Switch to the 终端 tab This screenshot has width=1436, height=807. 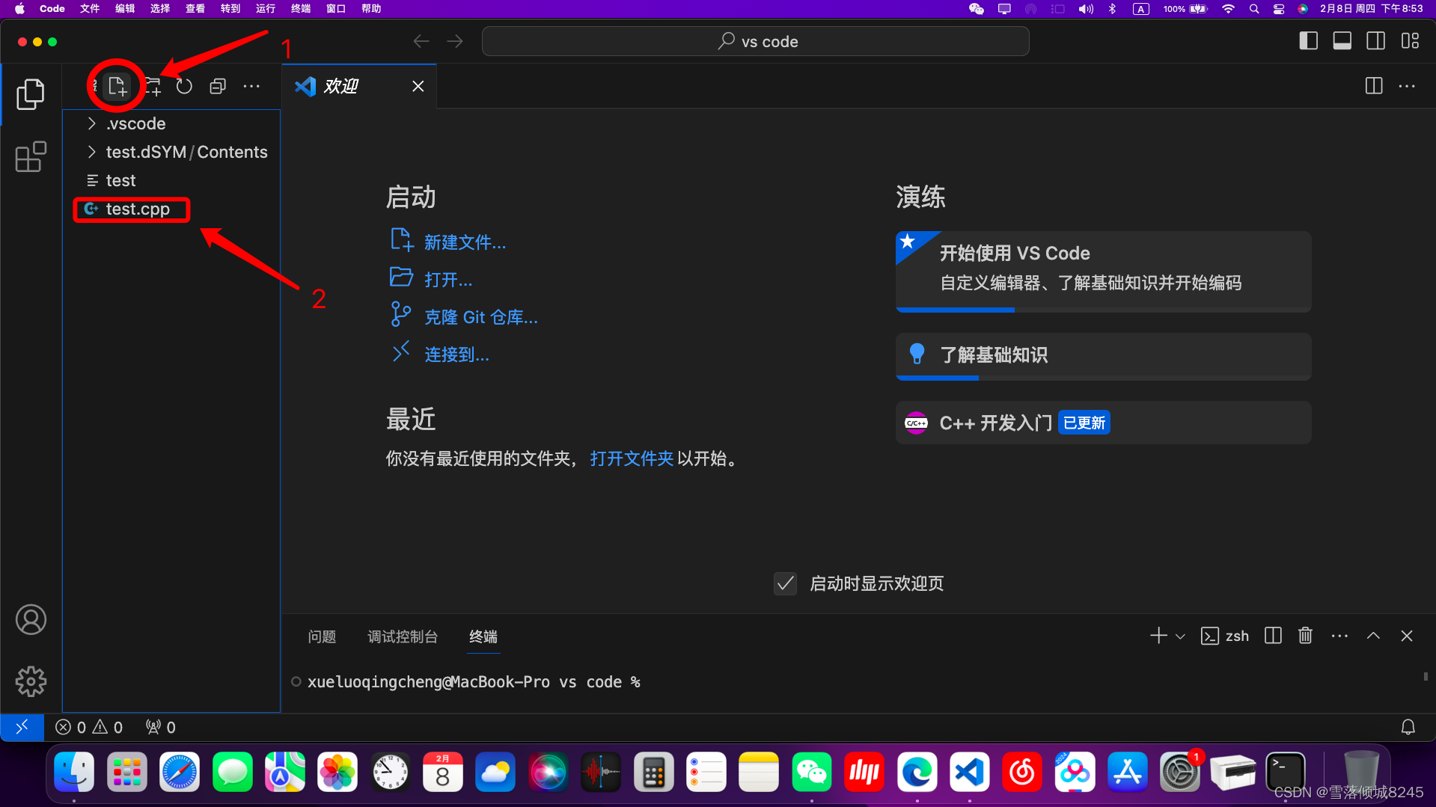tap(483, 636)
